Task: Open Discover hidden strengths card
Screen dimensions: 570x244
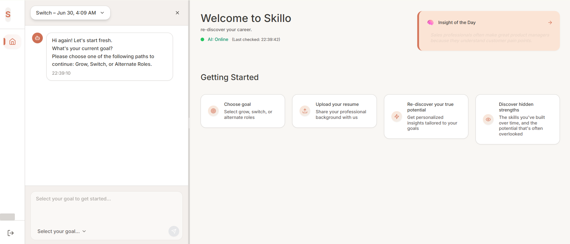Action: click(518, 119)
